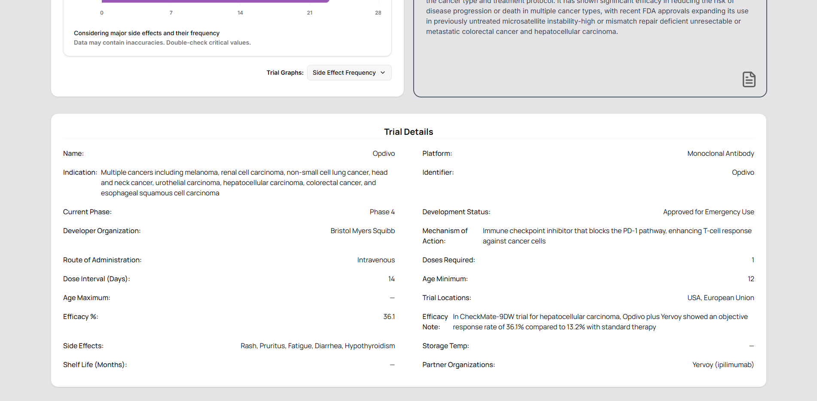Select 'Approved for Emergency Use' status
This screenshot has width=817, height=401.
708,212
